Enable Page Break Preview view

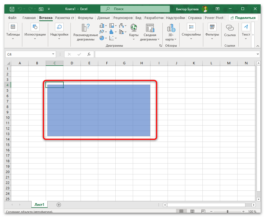pyautogui.click(x=203, y=212)
